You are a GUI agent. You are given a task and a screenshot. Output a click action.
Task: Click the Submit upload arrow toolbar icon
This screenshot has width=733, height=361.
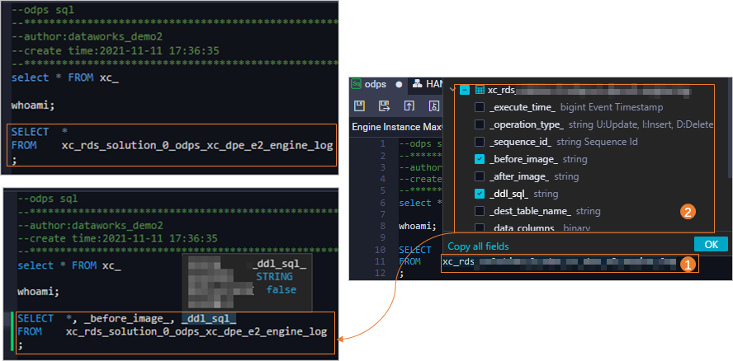(x=409, y=106)
